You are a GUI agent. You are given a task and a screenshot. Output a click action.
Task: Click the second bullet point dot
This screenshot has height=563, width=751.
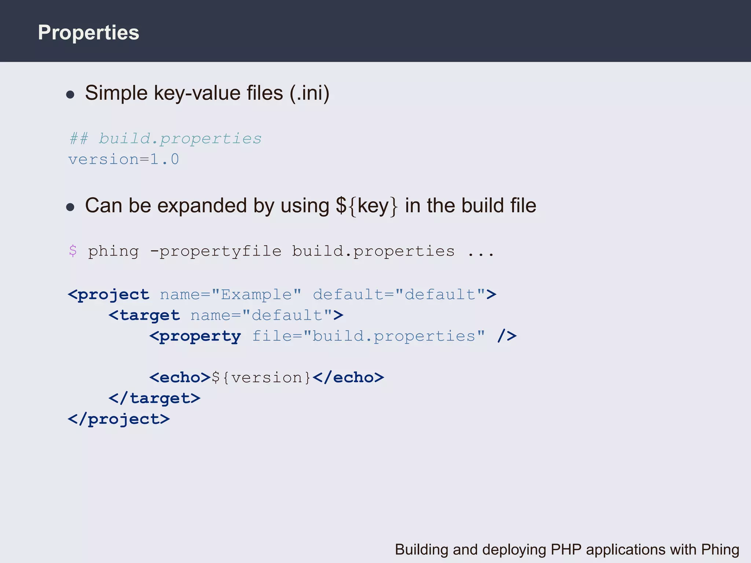pyautogui.click(x=70, y=207)
